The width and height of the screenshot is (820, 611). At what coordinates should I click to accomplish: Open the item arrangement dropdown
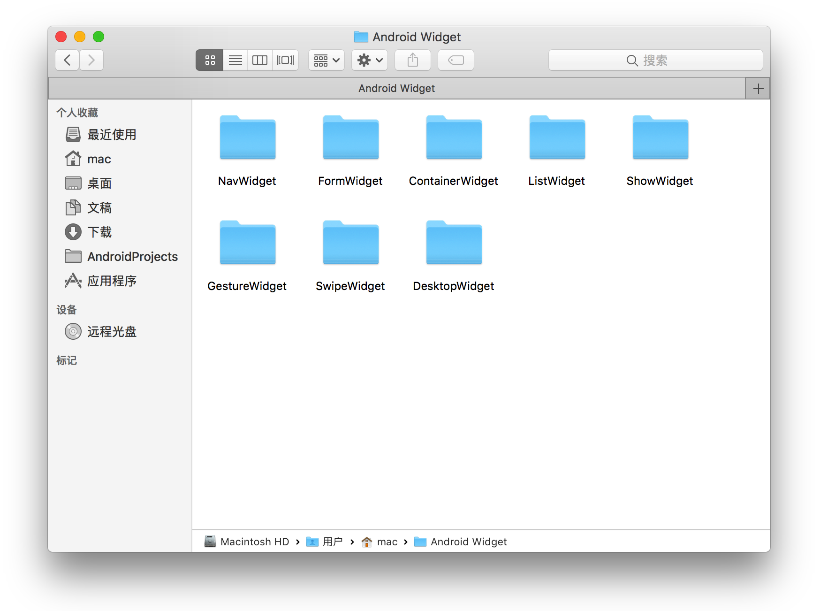click(326, 60)
